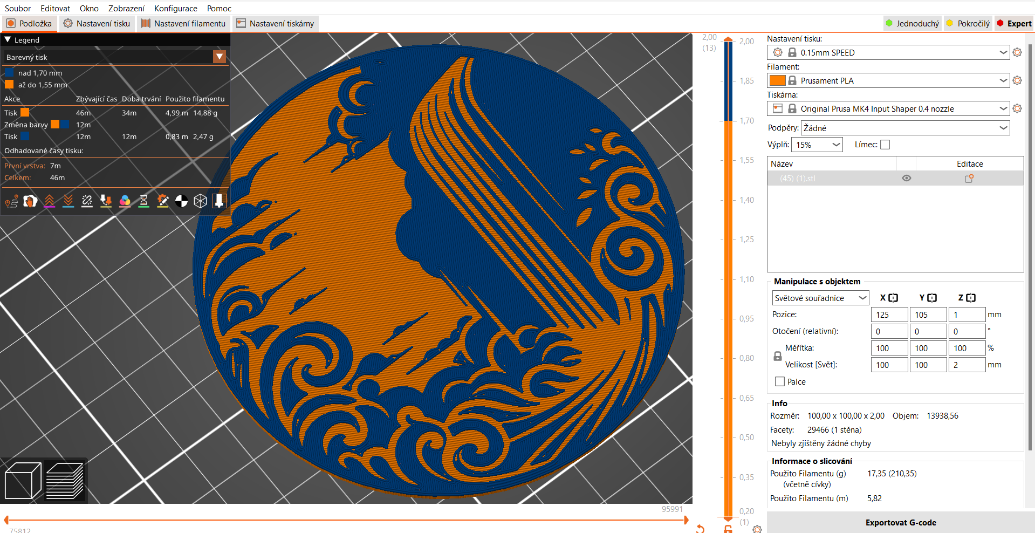Viewport: 1035px width, 533px height.
Task: Open the Konfigurace menu
Action: click(176, 8)
